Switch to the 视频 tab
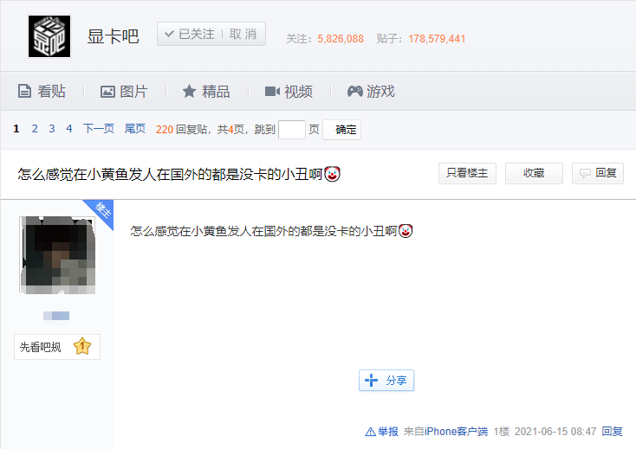Viewport: 636px width, 449px height. 289,91
